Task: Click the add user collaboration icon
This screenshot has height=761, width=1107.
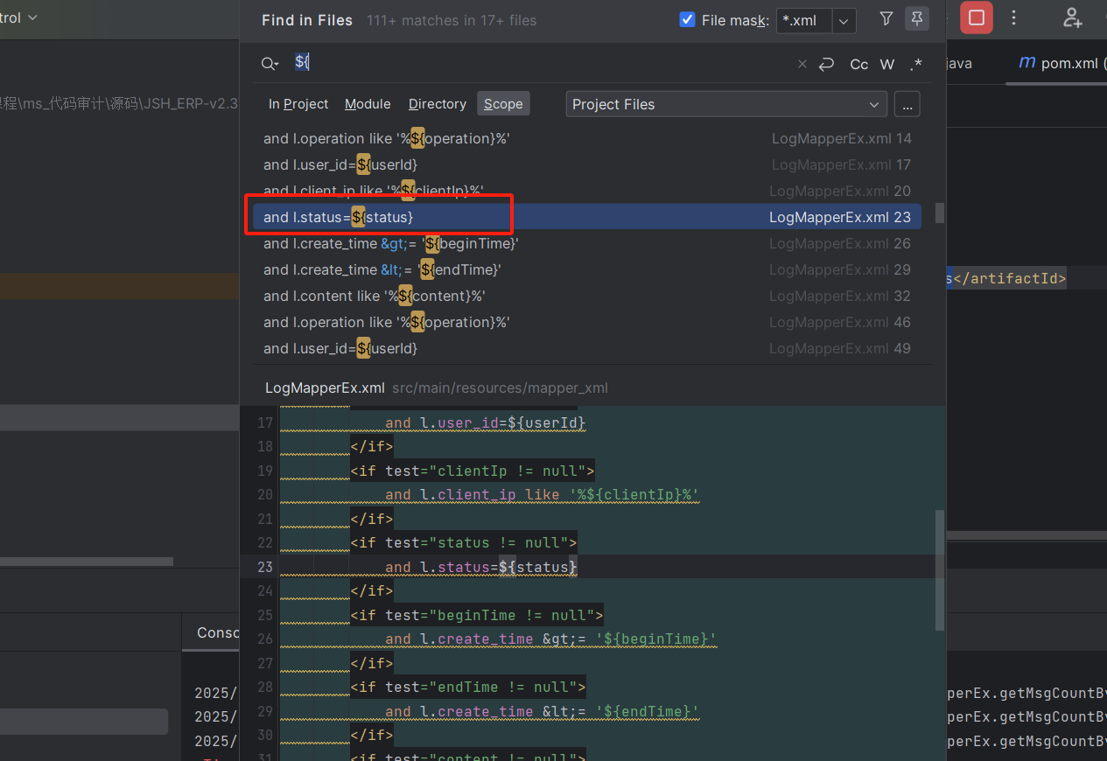Action: (x=1072, y=17)
